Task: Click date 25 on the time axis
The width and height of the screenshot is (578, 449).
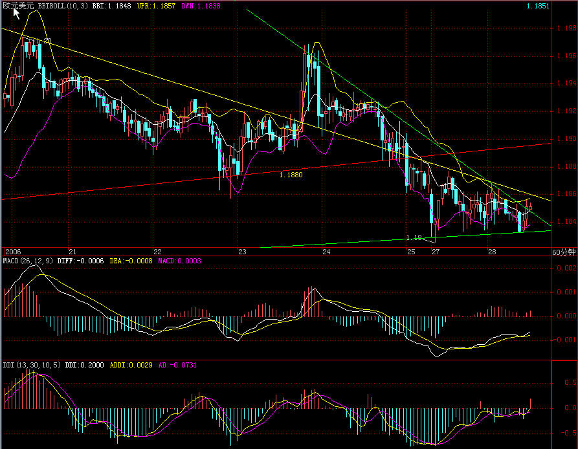Action: (411, 252)
